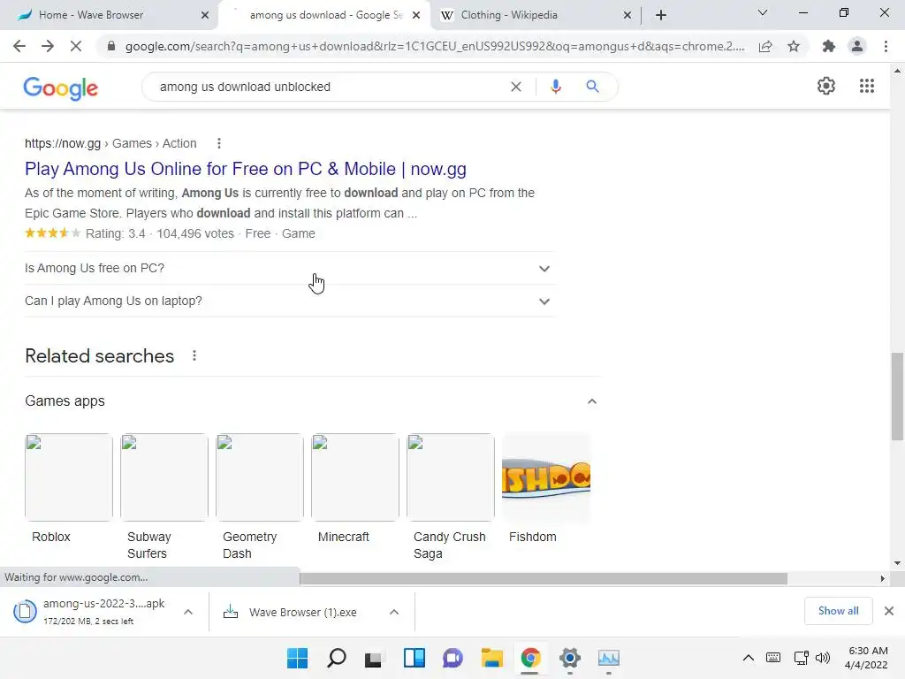Click the 'Rating: 3.4' text
This screenshot has height=679, width=905.
116,233
